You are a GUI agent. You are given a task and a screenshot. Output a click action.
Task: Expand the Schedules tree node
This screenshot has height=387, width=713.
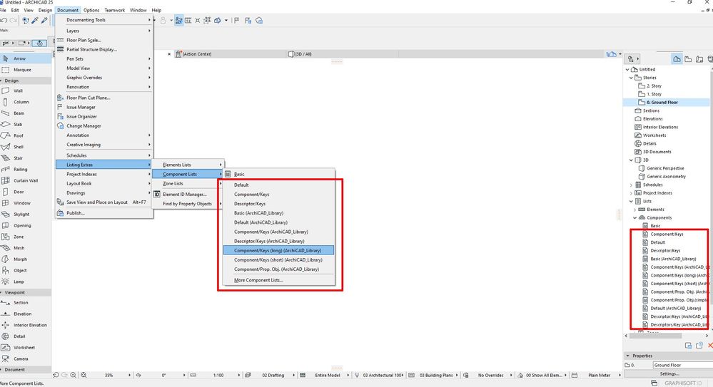[x=631, y=185]
